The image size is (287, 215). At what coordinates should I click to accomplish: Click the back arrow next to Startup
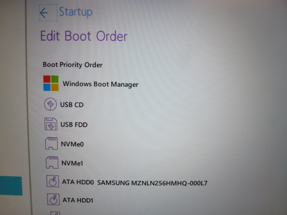tap(43, 13)
